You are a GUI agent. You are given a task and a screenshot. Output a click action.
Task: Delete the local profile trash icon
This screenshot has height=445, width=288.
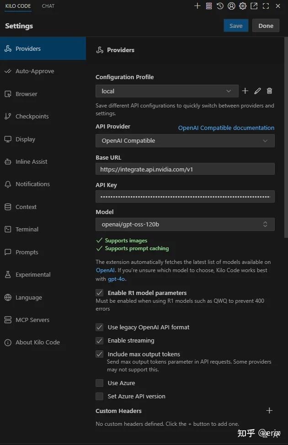point(270,91)
